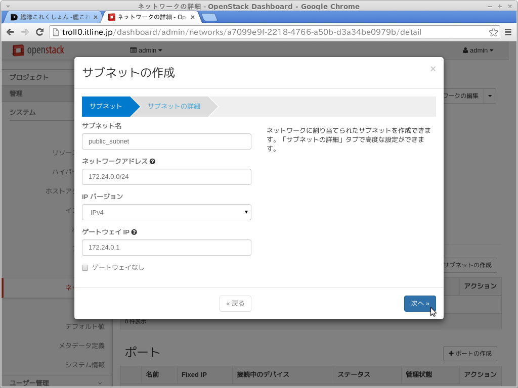This screenshot has height=388, width=518.
Task: Close the subnet creation dialog with X
Action: tap(433, 69)
